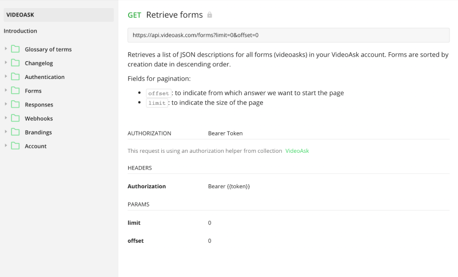
Task: Click the lock icon beside Retrieve forms
Action: (x=210, y=15)
